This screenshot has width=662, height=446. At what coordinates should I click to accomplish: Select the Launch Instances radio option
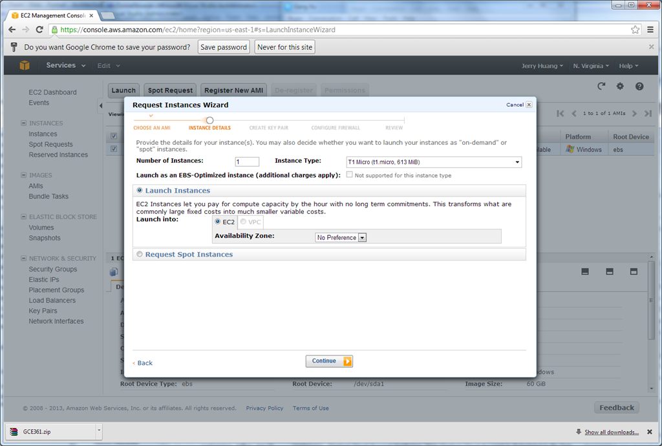tap(140, 190)
